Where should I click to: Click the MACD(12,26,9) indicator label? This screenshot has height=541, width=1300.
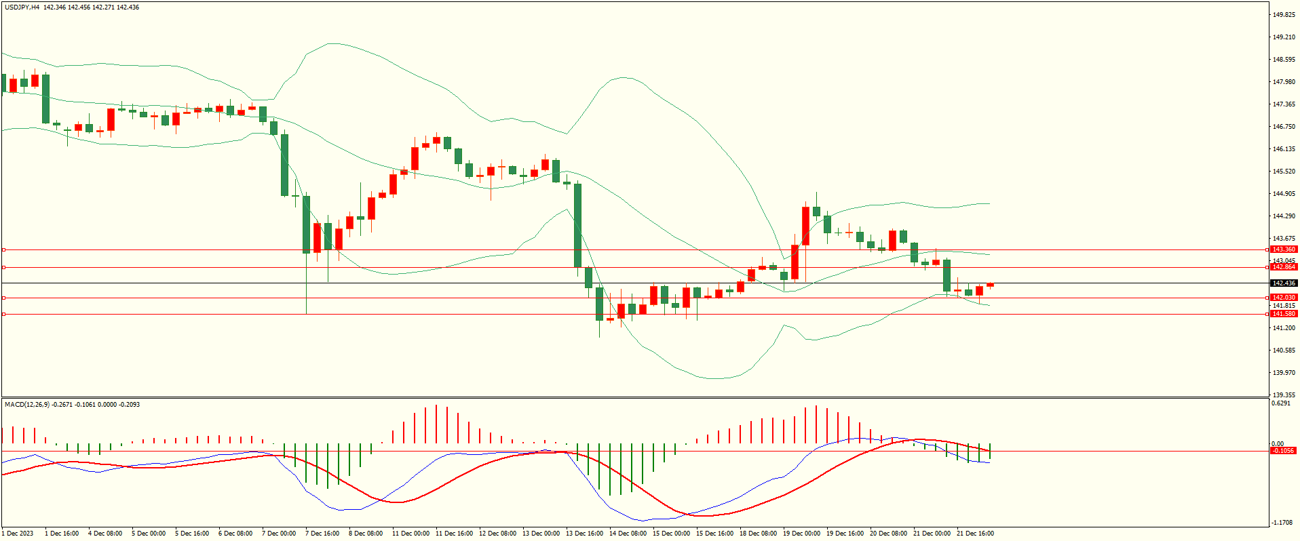(27, 405)
